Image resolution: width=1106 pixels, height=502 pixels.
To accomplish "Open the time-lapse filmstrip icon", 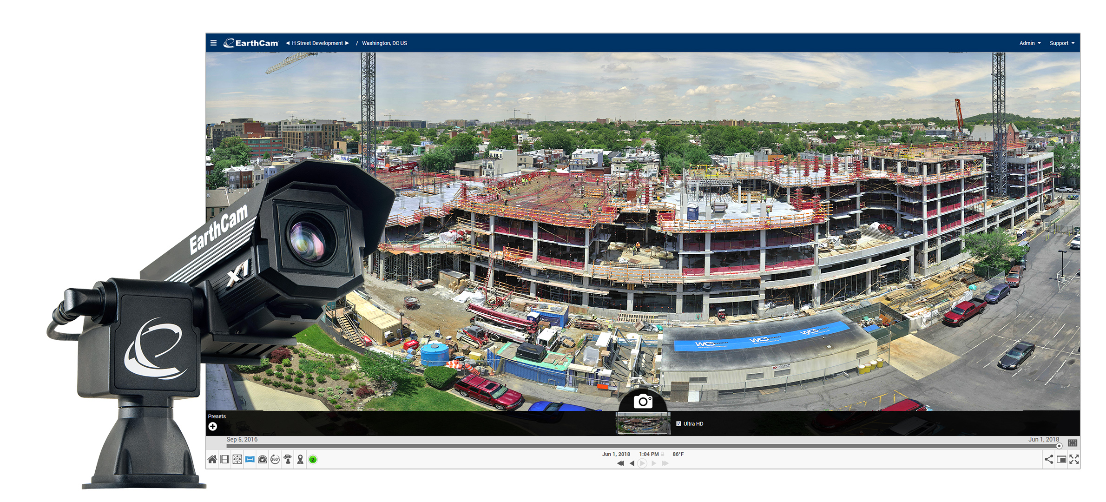I will click(x=225, y=459).
